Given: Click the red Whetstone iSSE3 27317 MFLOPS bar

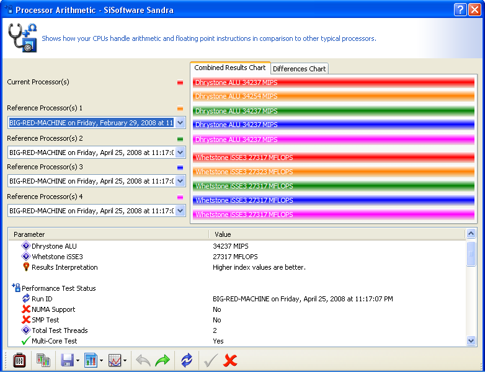Looking at the screenshot, I should (334, 157).
